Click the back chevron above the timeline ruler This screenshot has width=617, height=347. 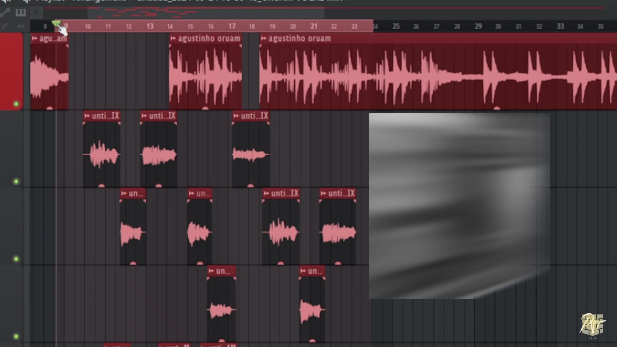click(36, 13)
